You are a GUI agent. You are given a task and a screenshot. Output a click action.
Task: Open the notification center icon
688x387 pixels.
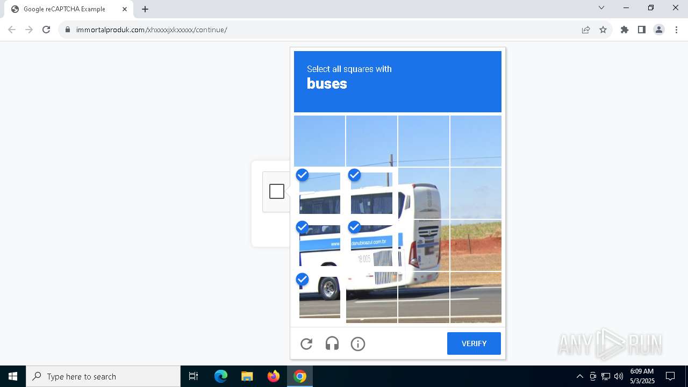tap(670, 376)
